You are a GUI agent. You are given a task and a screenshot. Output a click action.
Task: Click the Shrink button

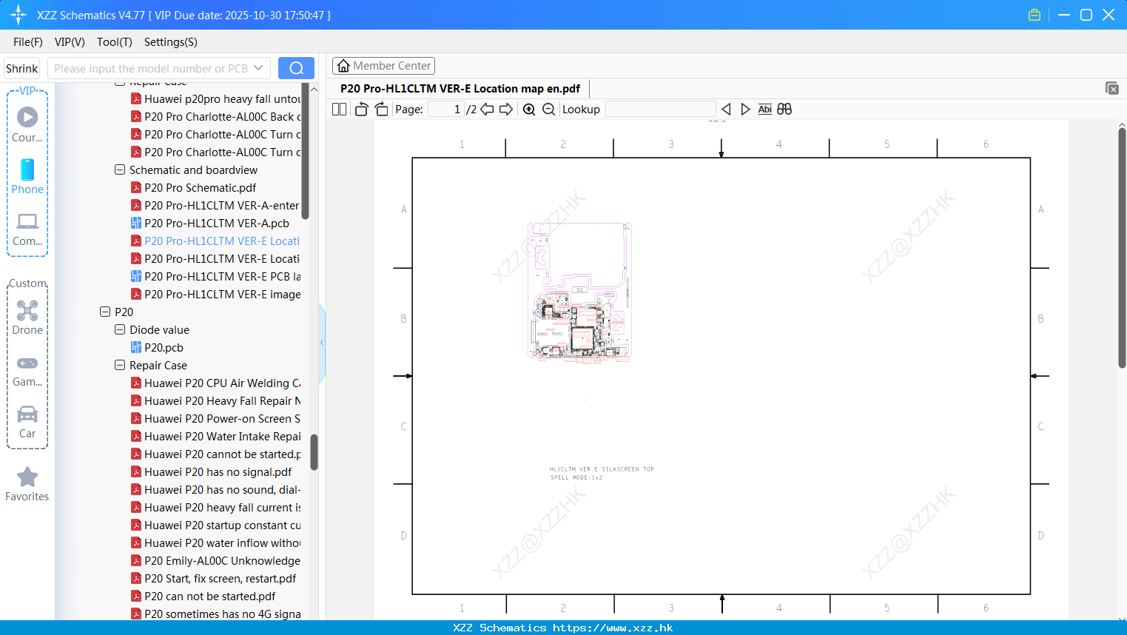[x=21, y=68]
